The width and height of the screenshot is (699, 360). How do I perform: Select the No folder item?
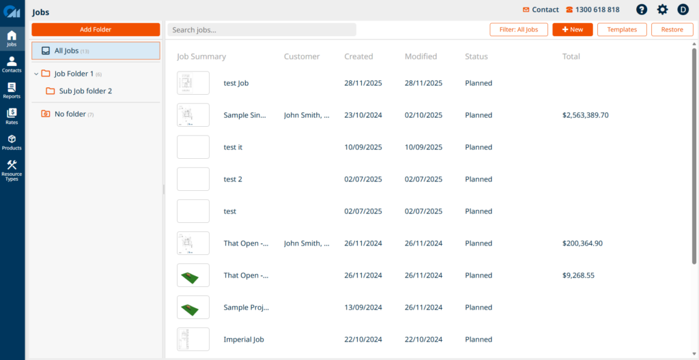(70, 114)
